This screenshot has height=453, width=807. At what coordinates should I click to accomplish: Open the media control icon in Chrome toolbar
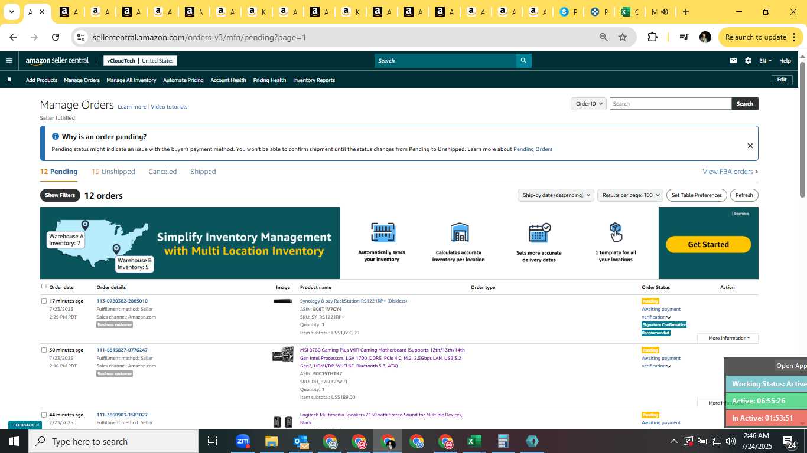pos(684,37)
